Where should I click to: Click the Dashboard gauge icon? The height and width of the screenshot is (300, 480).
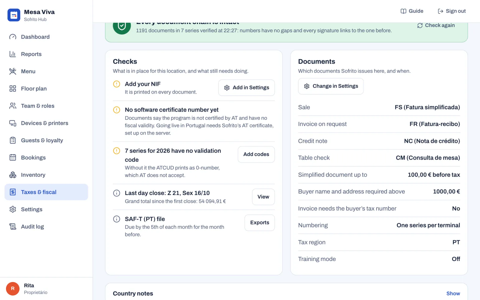tap(13, 37)
